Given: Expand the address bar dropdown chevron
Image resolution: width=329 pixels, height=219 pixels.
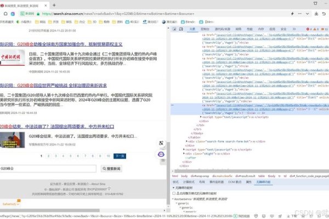Looking at the screenshot, I should pos(307,14).
